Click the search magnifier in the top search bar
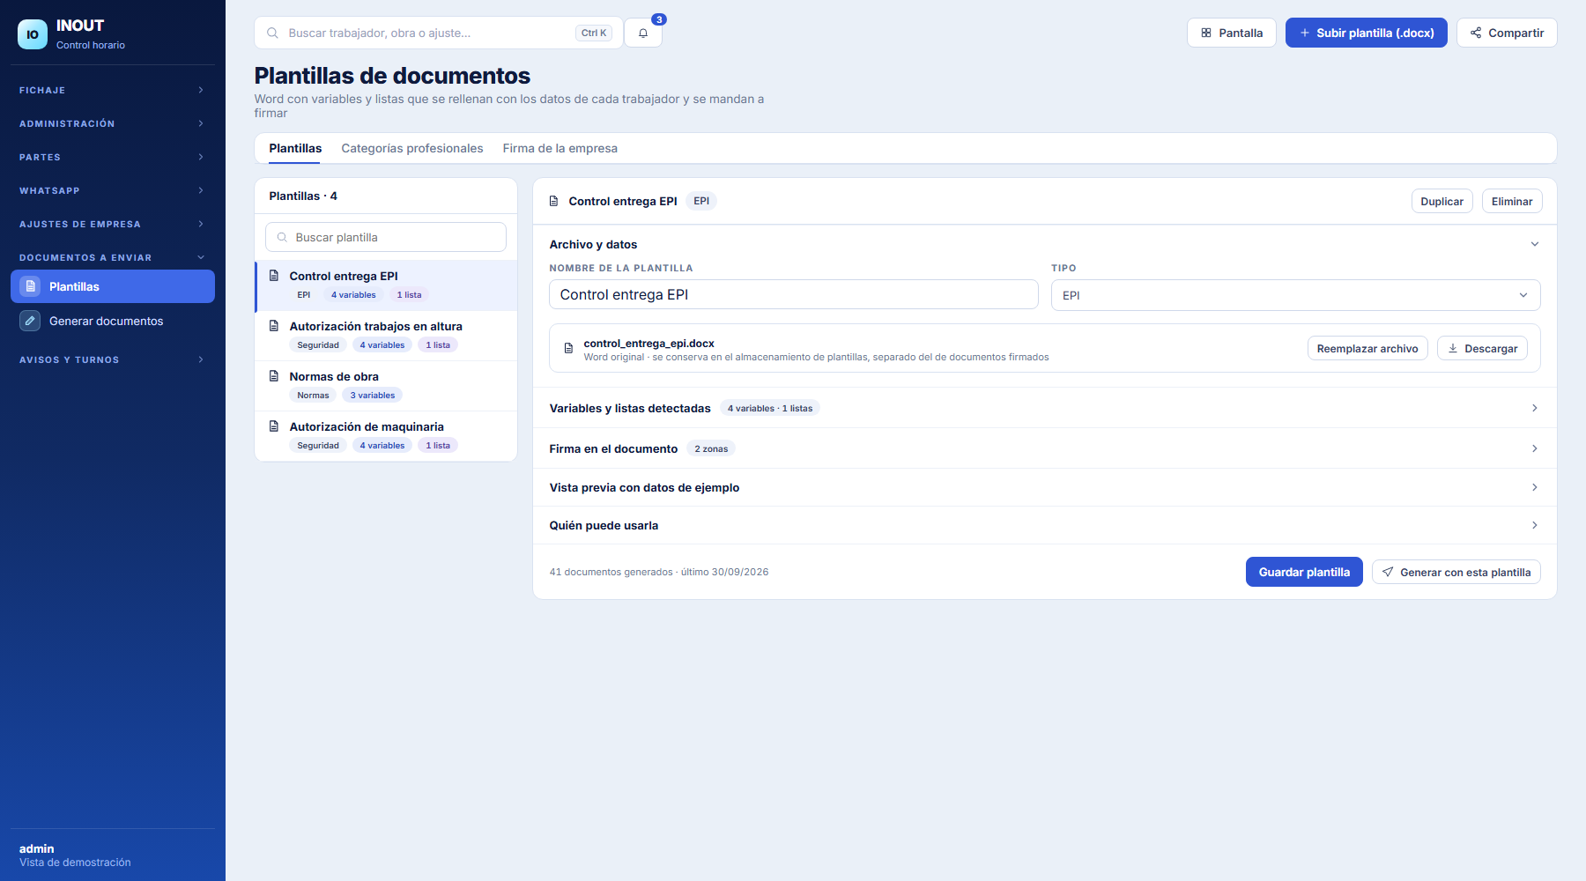The width and height of the screenshot is (1586, 881). click(273, 33)
